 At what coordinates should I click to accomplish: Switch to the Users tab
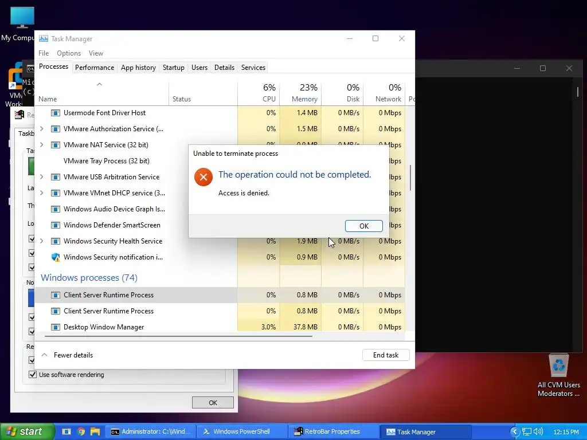[199, 68]
